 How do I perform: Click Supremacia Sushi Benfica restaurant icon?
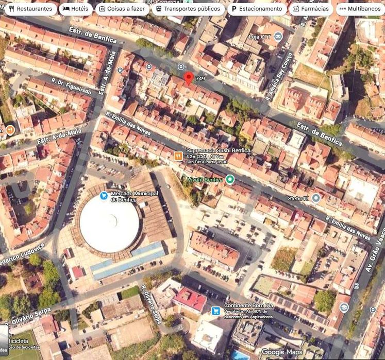(178, 156)
